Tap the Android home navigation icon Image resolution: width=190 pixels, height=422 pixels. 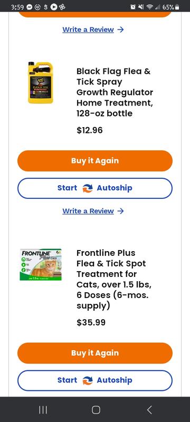click(96, 410)
